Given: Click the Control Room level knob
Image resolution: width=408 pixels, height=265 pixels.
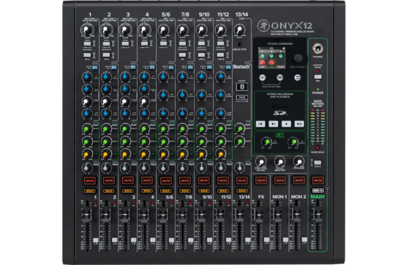Looking at the screenshot, I should tap(261, 162).
